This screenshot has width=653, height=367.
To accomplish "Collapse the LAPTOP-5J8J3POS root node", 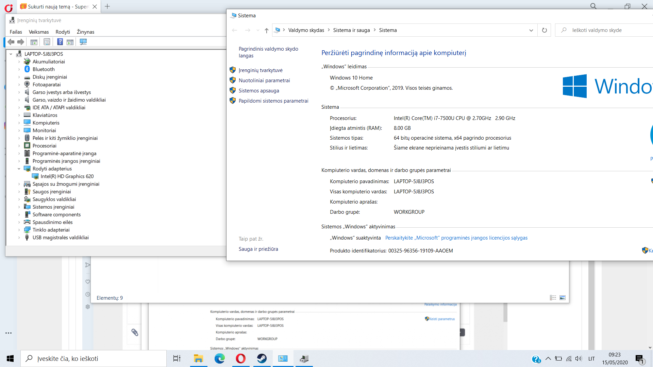I will tap(11, 54).
